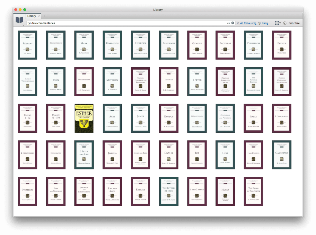Screen dimensions: 316x235
Task: Click the Prioritize button
Action: 294,23
